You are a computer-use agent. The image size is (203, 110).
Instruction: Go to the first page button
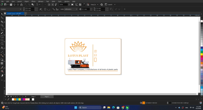[8, 97]
